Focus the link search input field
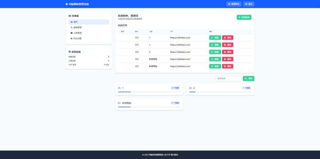 click(228, 78)
